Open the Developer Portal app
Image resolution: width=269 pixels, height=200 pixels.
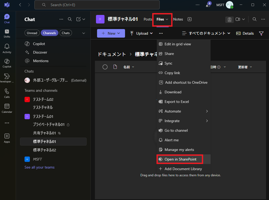[x=7, y=78]
